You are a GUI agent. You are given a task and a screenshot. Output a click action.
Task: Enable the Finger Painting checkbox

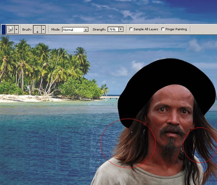point(163,29)
